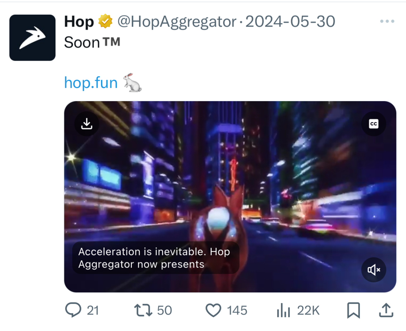
Task: Open the 2024-05-30 post timestamp
Action: (290, 22)
